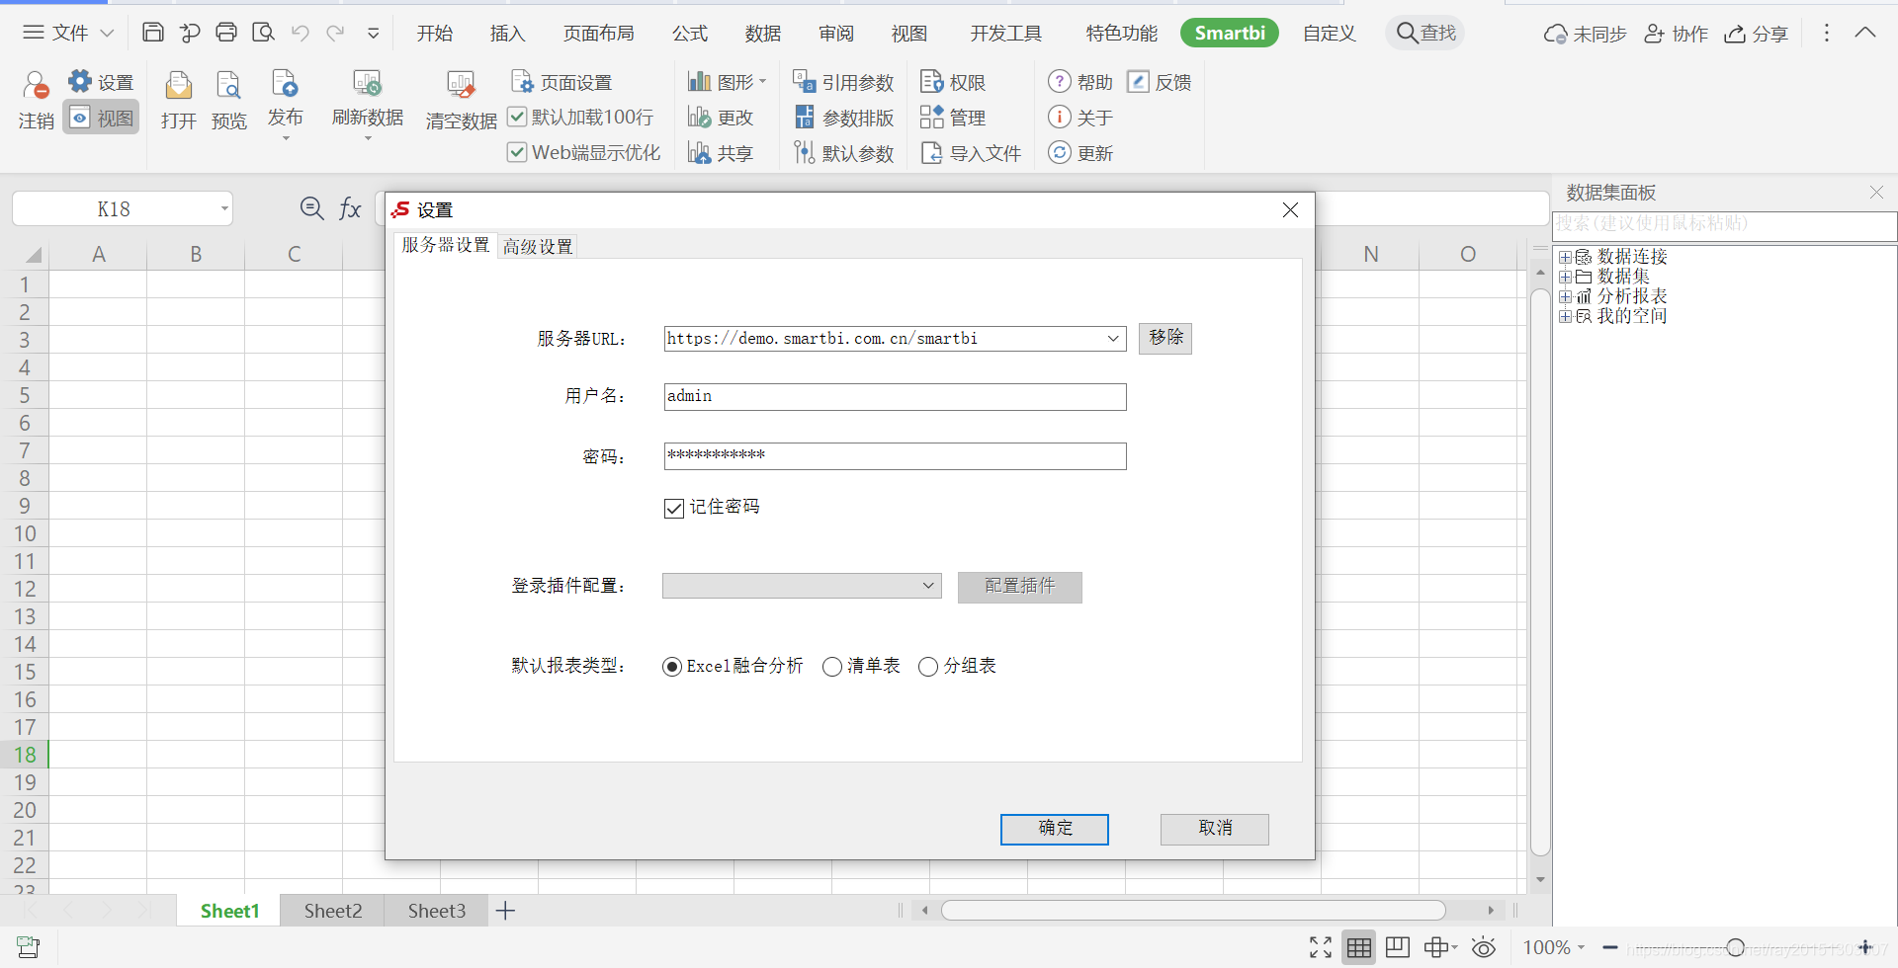The image size is (1898, 968).
Task: Open the 服务器URL dropdown list
Action: point(1113,339)
